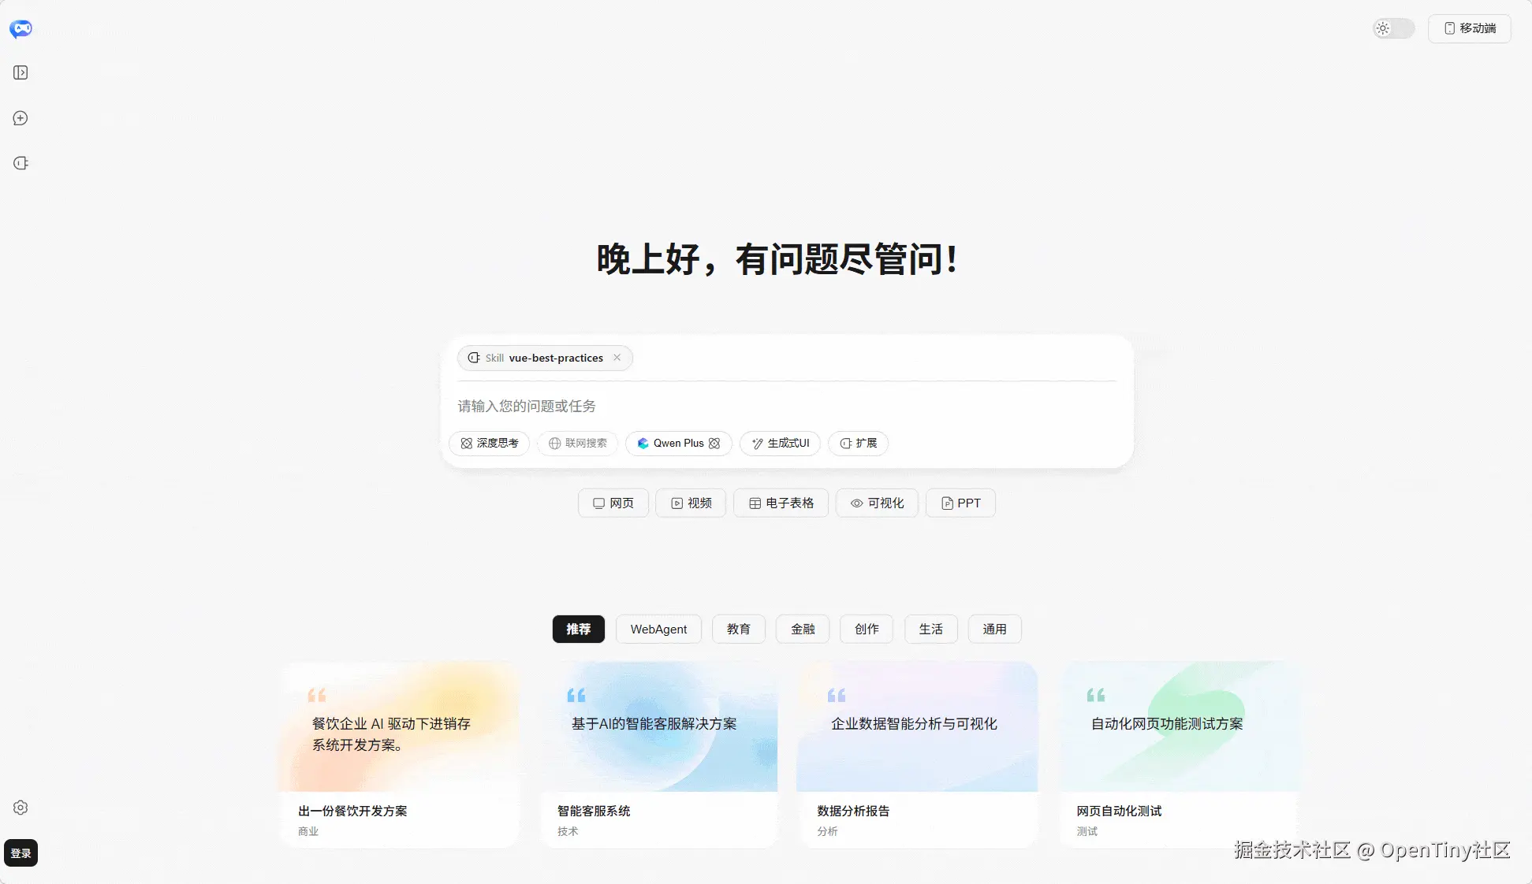
Task: Focus the 请输入您的问题或任务 input field
Action: [x=787, y=406]
